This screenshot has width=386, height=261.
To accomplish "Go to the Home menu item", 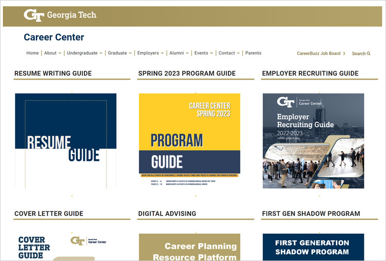I will pos(32,53).
